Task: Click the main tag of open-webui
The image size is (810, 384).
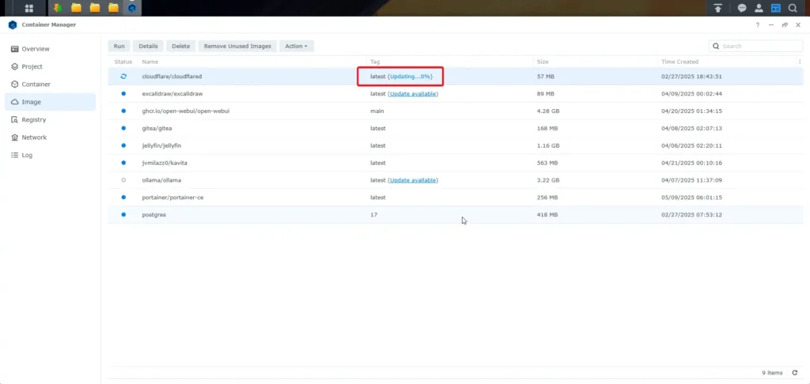Action: coord(377,111)
